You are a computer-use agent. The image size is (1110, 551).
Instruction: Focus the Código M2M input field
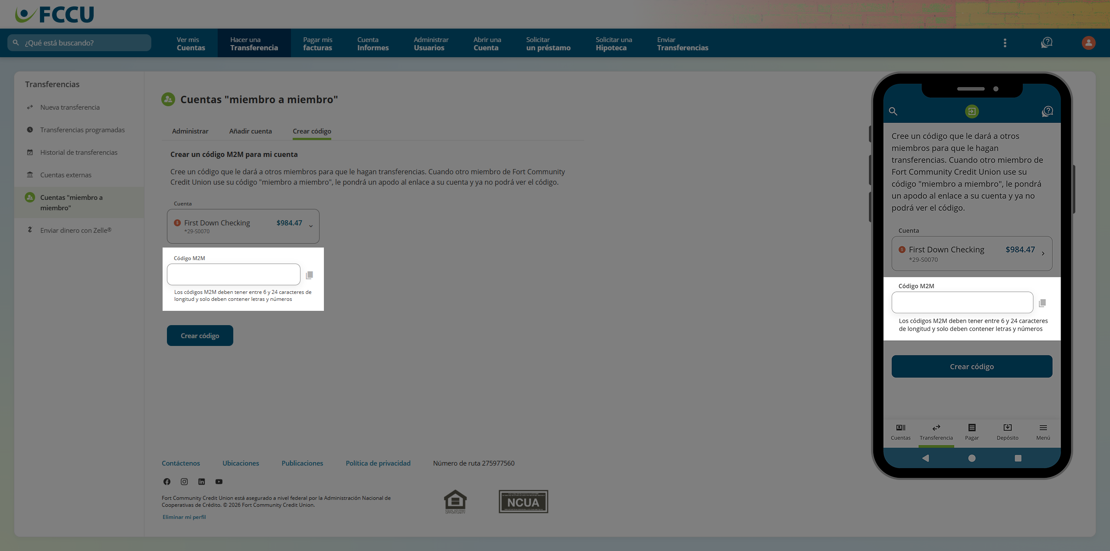(x=234, y=274)
